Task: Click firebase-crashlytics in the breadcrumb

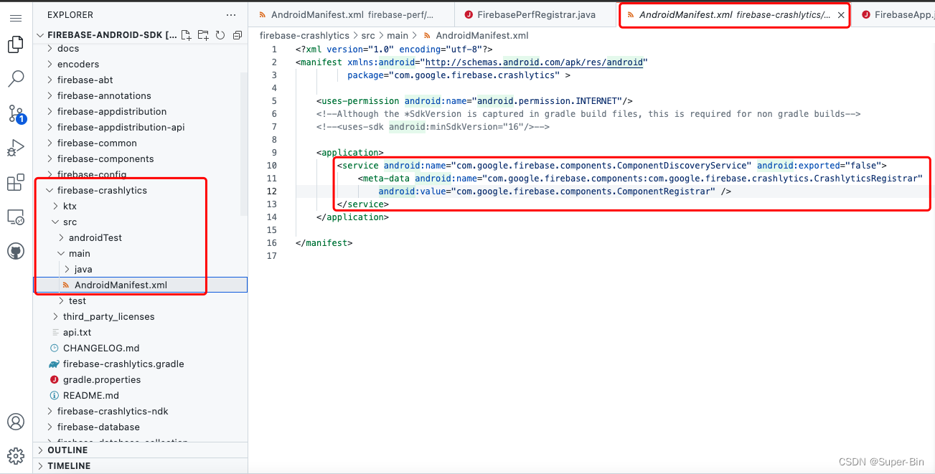Action: point(304,35)
